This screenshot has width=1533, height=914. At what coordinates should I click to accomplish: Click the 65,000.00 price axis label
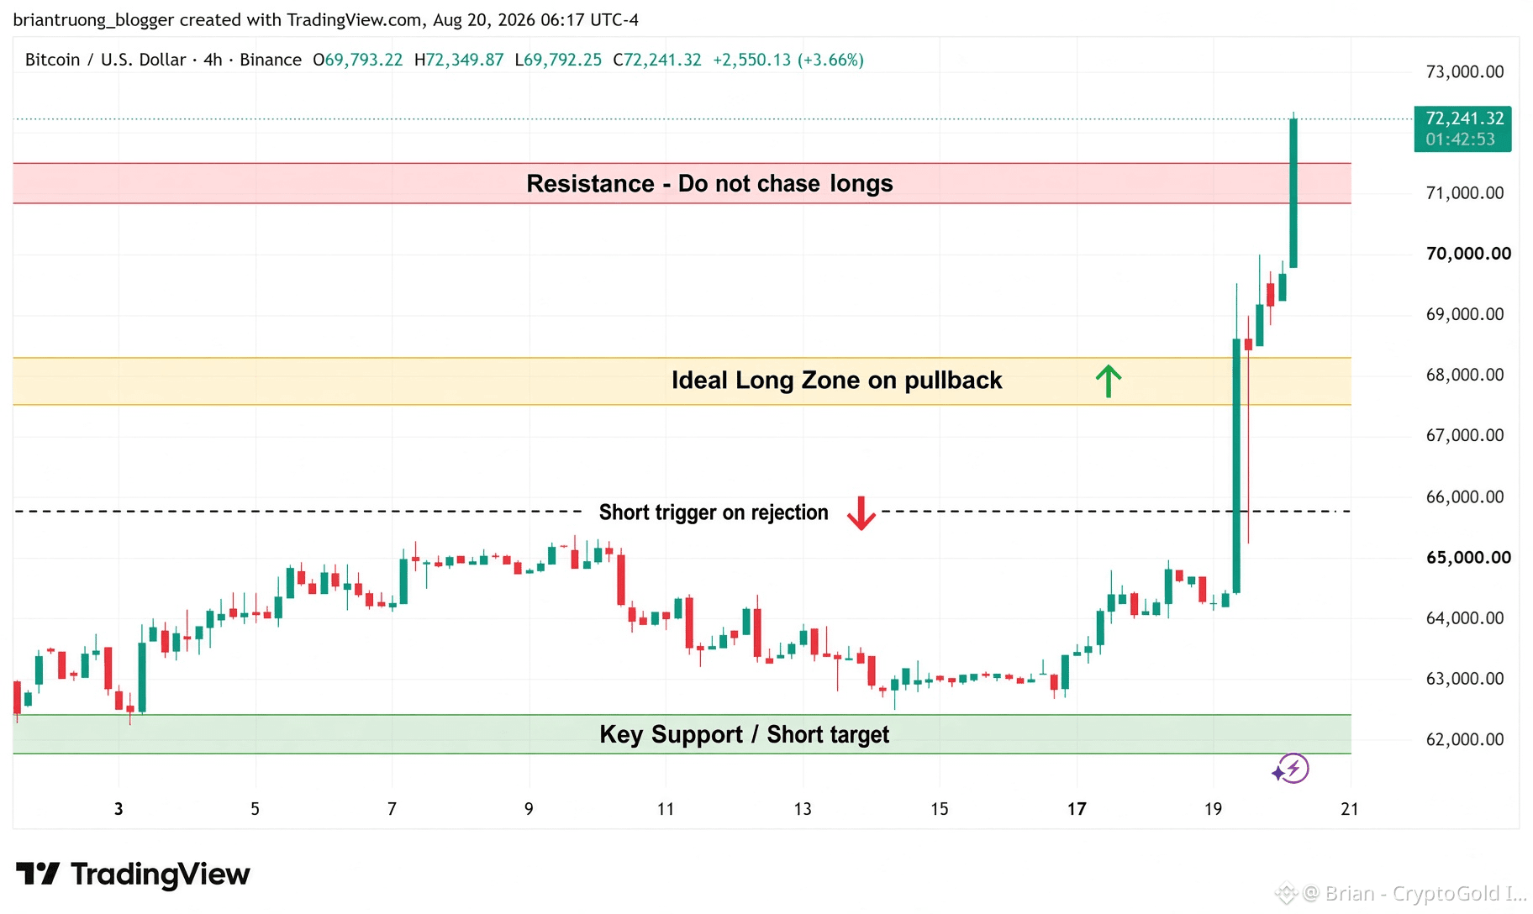pyautogui.click(x=1468, y=558)
